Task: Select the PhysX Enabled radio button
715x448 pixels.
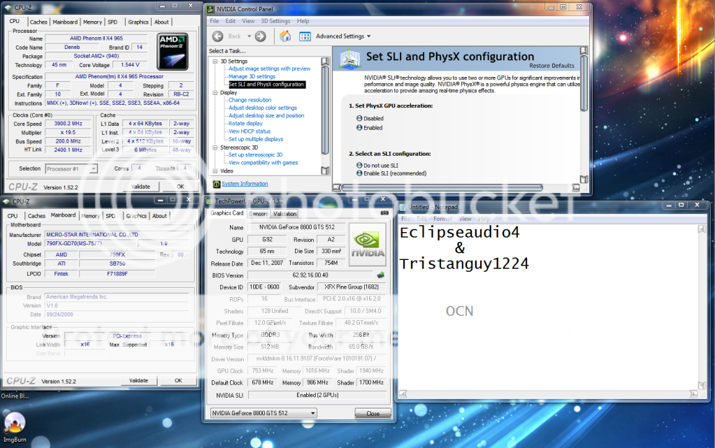Action: pyautogui.click(x=359, y=128)
